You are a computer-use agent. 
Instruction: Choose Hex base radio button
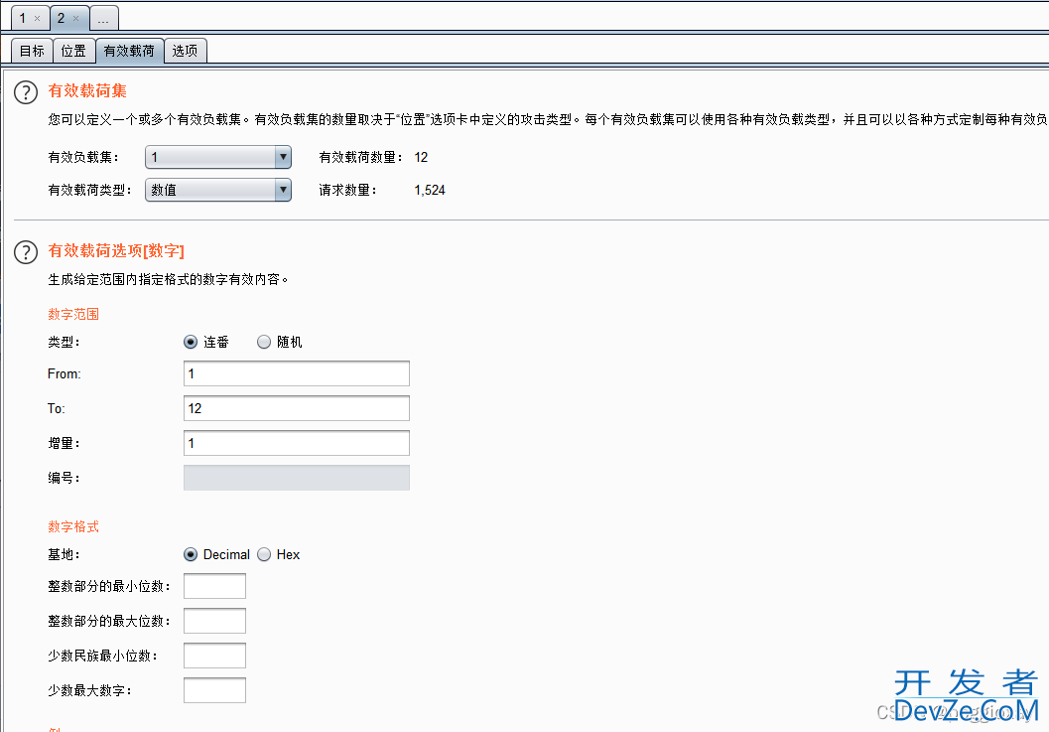pos(264,554)
